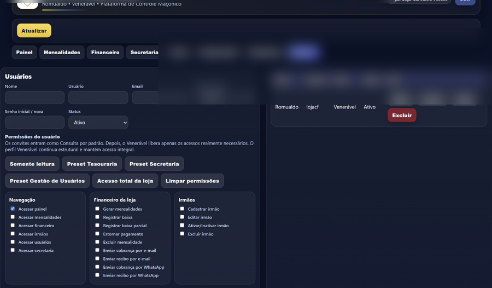Expand the Status dropdown showing Ativo
This screenshot has height=288, width=492.
pos(98,122)
